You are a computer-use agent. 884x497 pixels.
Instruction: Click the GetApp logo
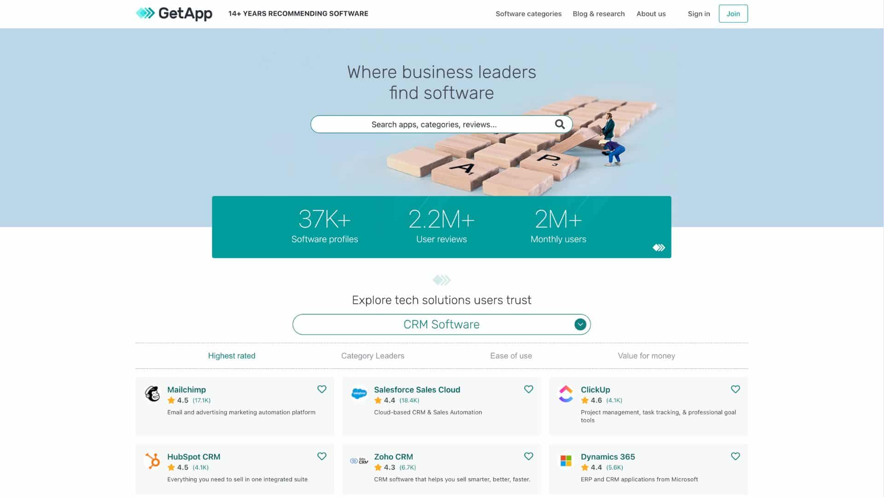pos(174,14)
